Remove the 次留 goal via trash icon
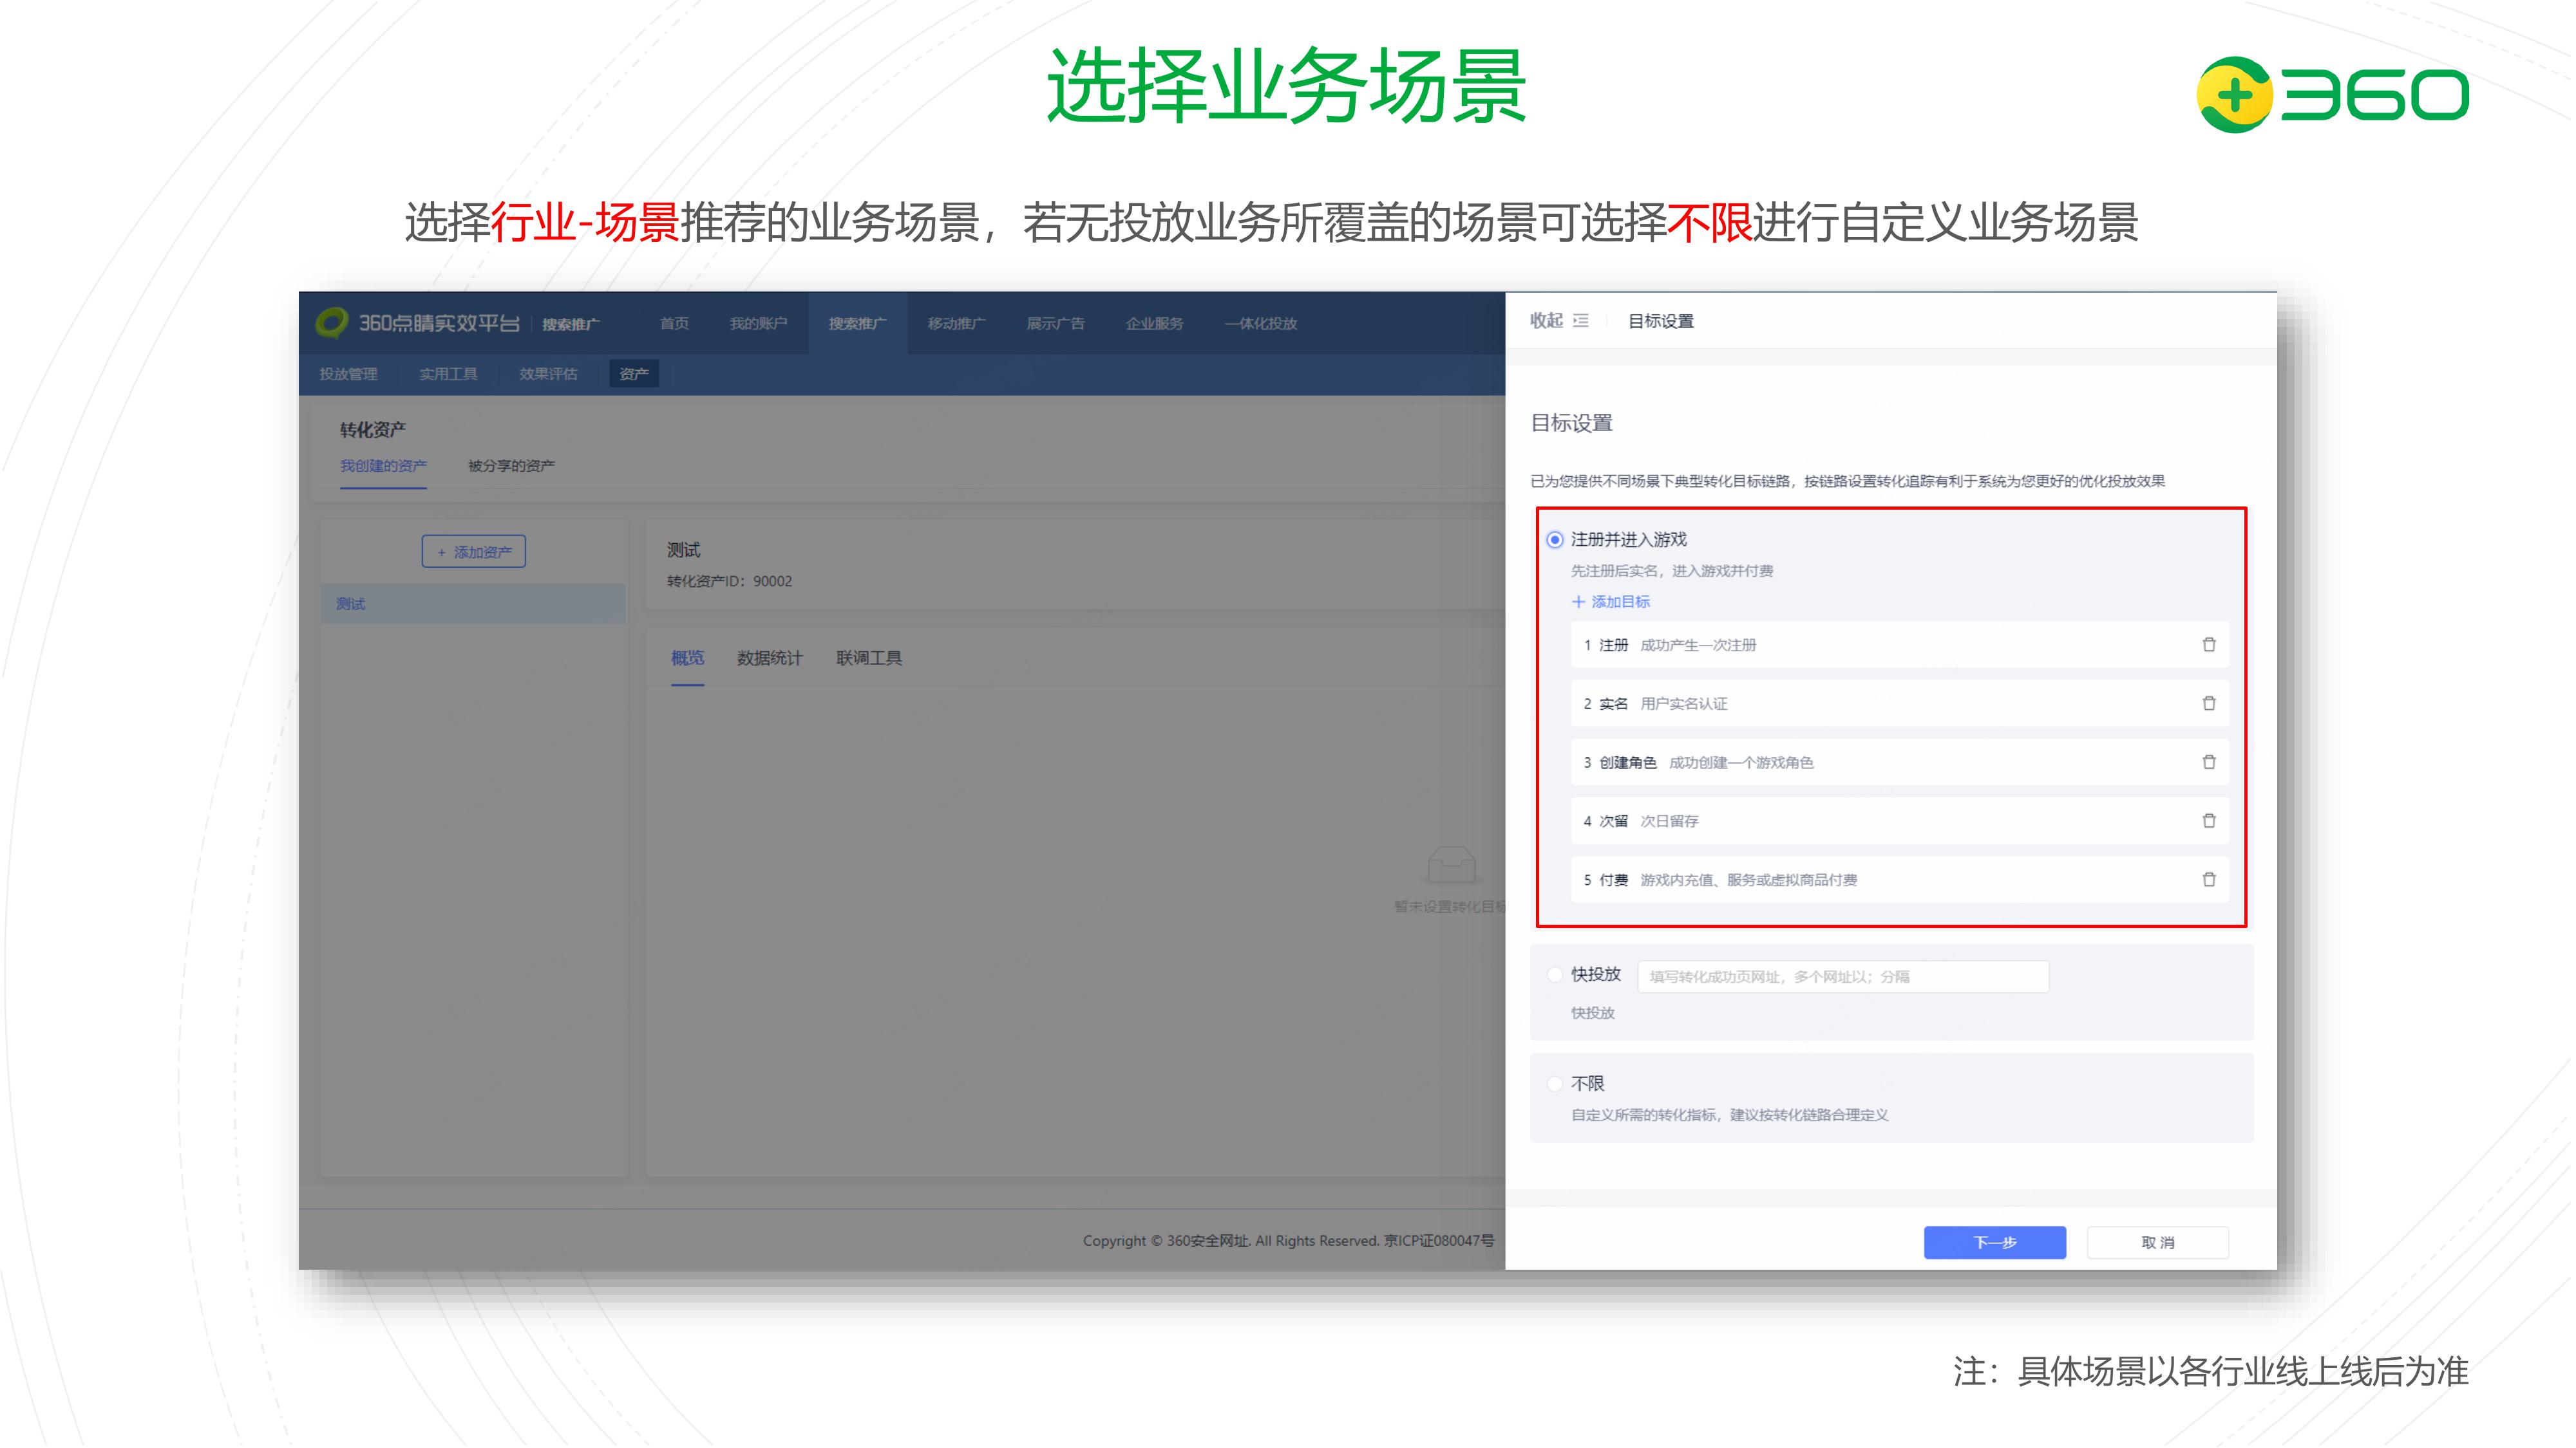 [x=2208, y=821]
